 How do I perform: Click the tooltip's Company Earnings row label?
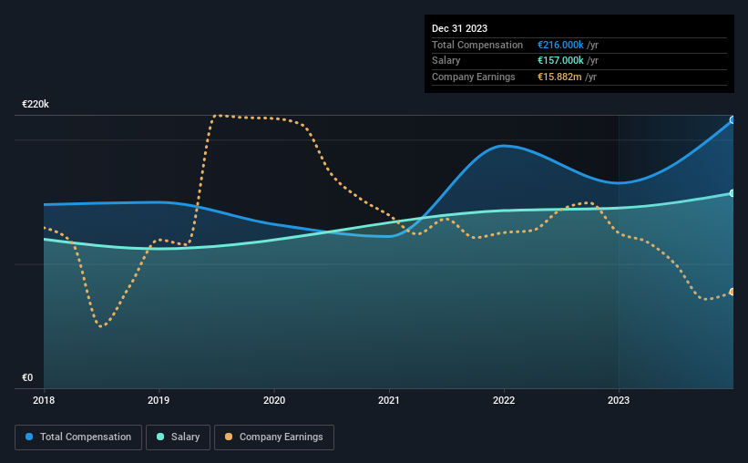pyautogui.click(x=473, y=77)
